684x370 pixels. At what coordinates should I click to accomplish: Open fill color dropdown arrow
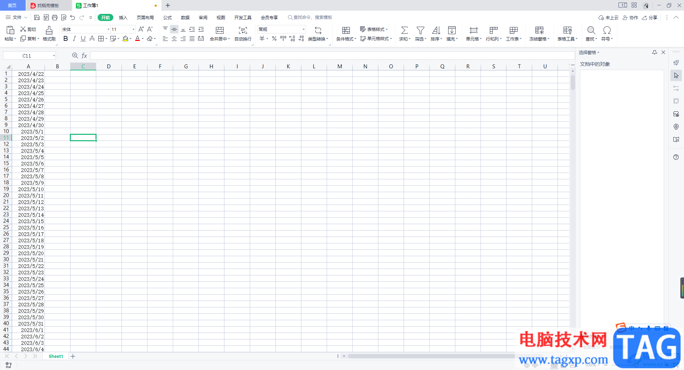tap(131, 39)
